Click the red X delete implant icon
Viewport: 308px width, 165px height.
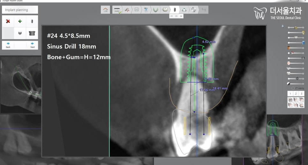pos(8,21)
